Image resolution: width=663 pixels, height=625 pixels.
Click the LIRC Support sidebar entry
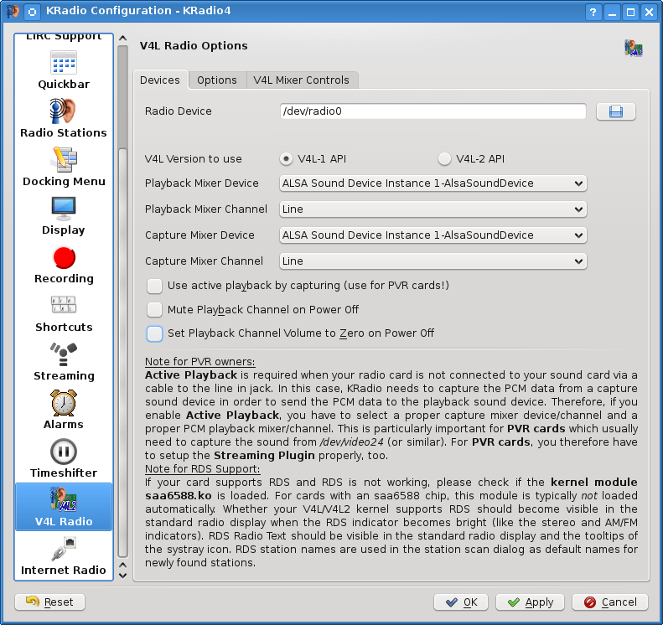pyautogui.click(x=64, y=37)
